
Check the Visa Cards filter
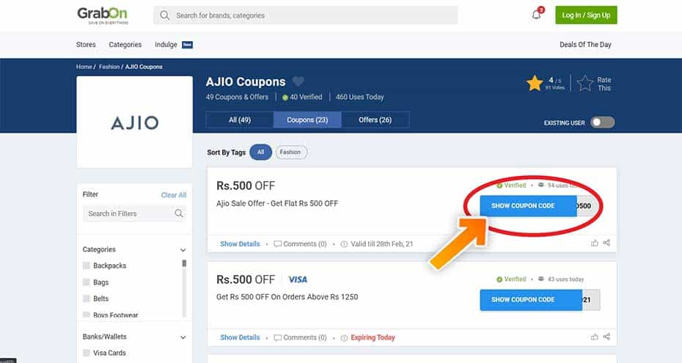tap(86, 353)
